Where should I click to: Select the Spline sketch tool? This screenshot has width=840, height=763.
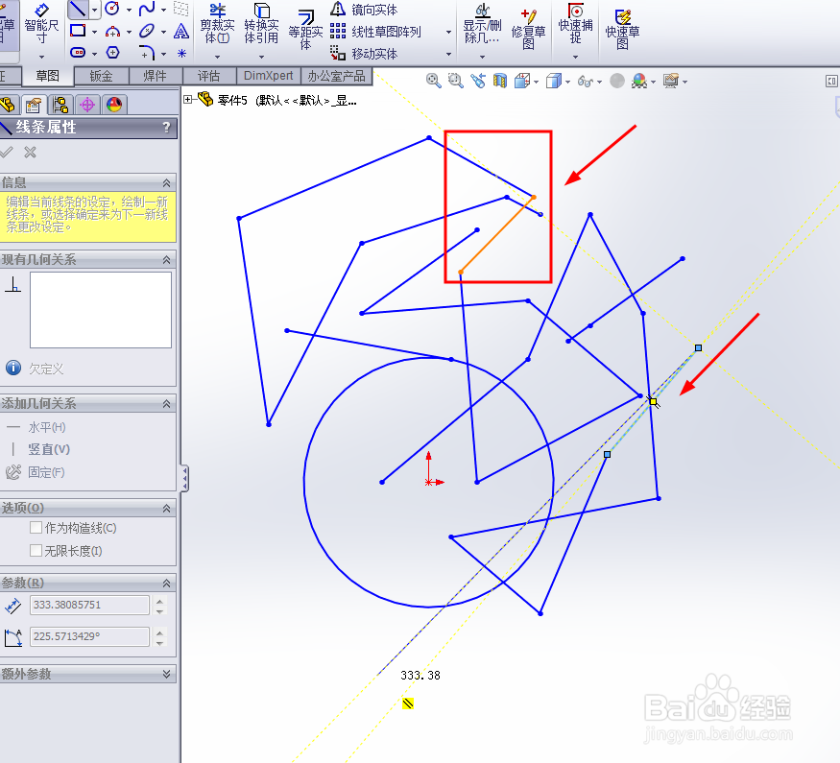coord(147,9)
